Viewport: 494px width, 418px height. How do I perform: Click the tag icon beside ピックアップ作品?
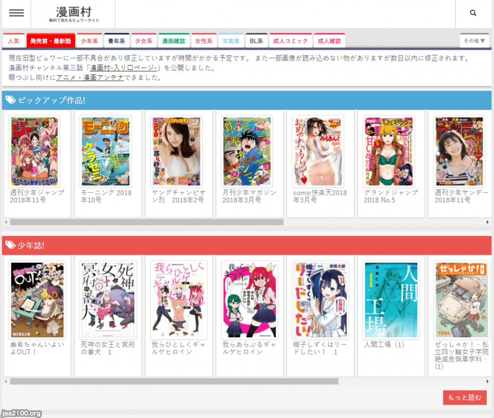10,100
